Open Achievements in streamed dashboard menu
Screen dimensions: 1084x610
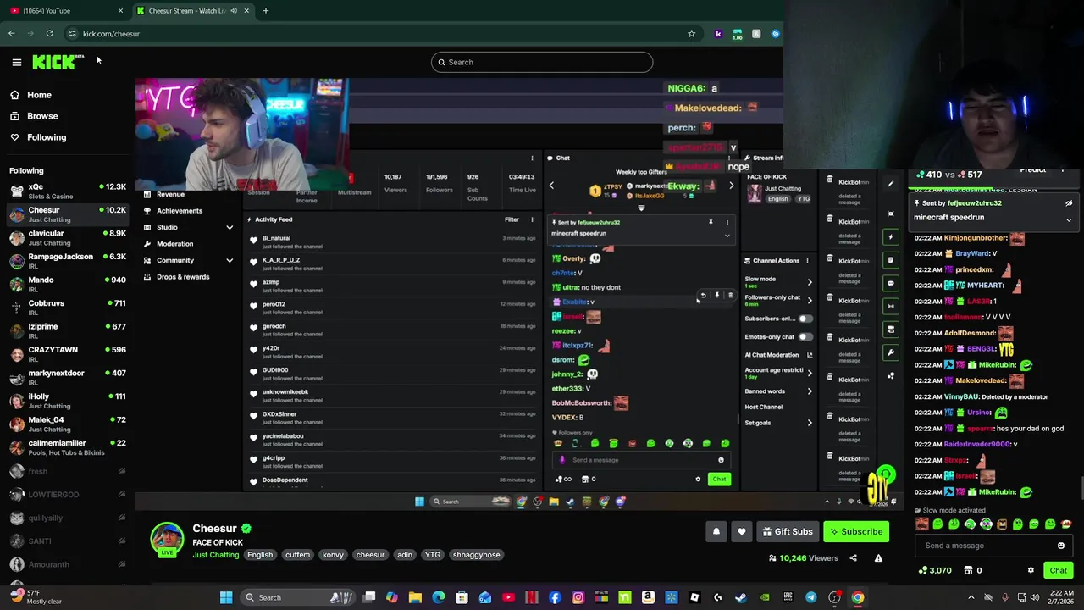coord(180,211)
